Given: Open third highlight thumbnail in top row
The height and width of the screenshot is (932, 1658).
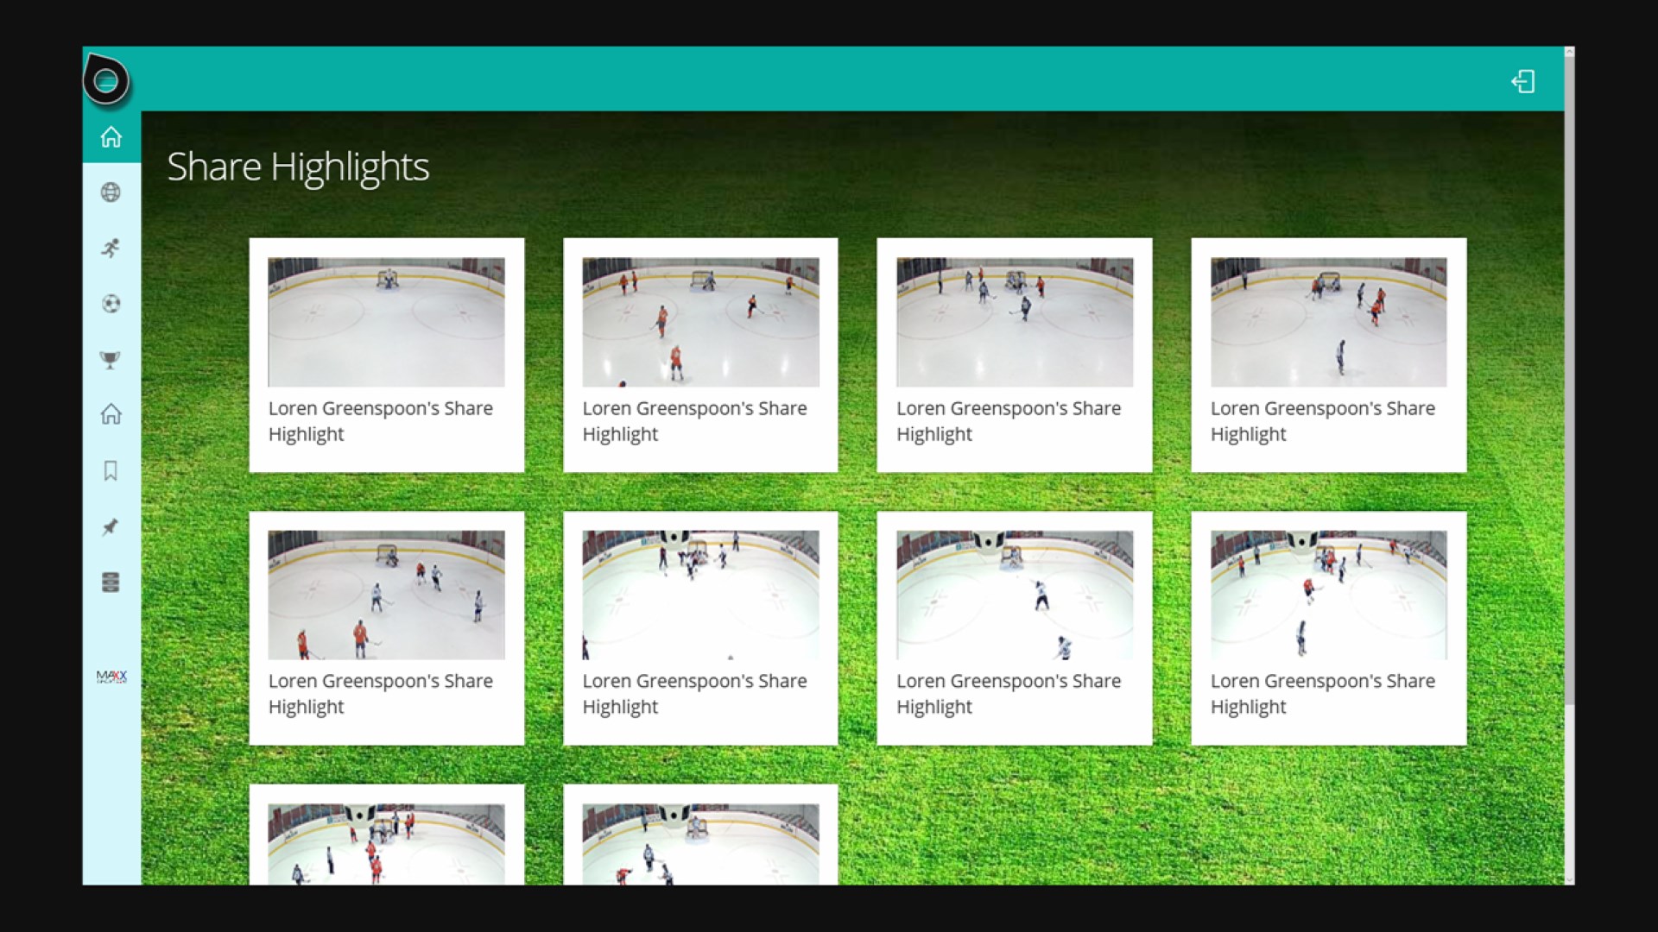Looking at the screenshot, I should 1015,322.
